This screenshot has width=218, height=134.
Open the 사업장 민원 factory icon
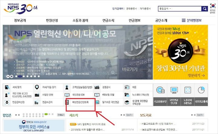[37, 95]
